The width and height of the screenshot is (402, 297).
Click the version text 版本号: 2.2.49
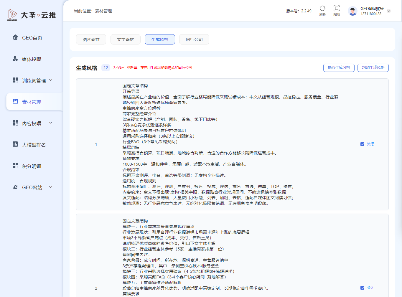click(x=299, y=11)
